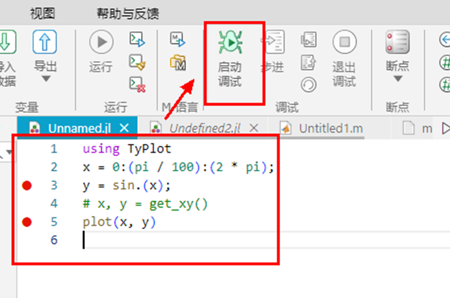Image resolution: width=450 pixels, height=298 pixels.
Task: Click the text 'using TyPlot' on line 1
Action: tap(127, 149)
